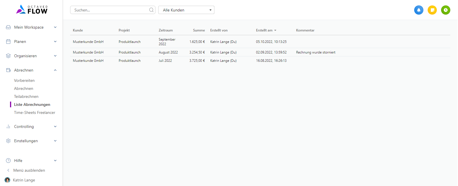Expand the Planen chevron
Image resolution: width=458 pixels, height=186 pixels.
point(55,41)
